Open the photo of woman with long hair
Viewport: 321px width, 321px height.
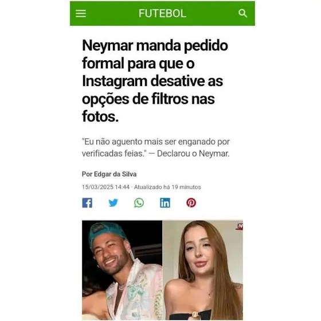[x=203, y=270]
